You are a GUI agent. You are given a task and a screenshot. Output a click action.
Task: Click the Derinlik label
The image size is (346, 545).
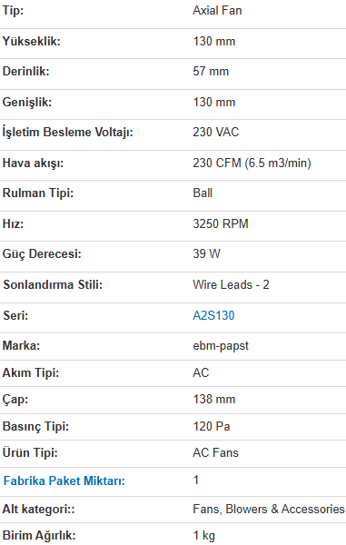click(x=26, y=71)
